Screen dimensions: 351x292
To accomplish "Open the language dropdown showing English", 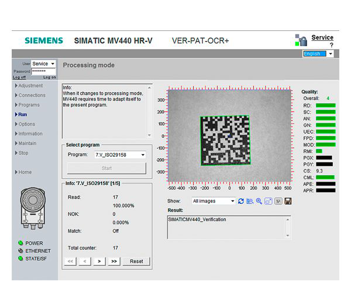I will (x=318, y=54).
